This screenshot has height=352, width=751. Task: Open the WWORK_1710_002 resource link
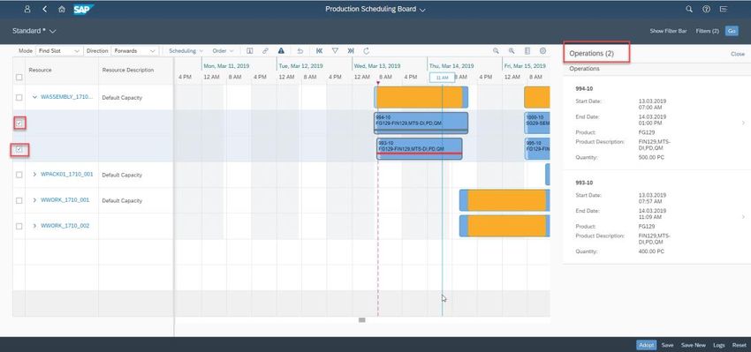tap(64, 226)
